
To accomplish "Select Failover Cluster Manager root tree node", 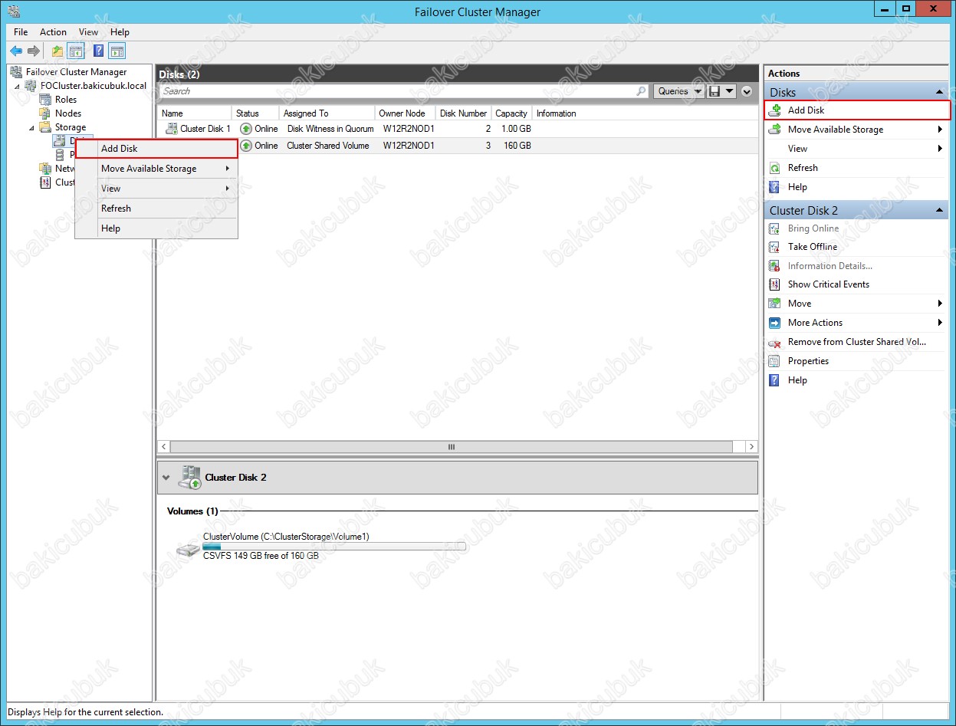I will tap(76, 72).
